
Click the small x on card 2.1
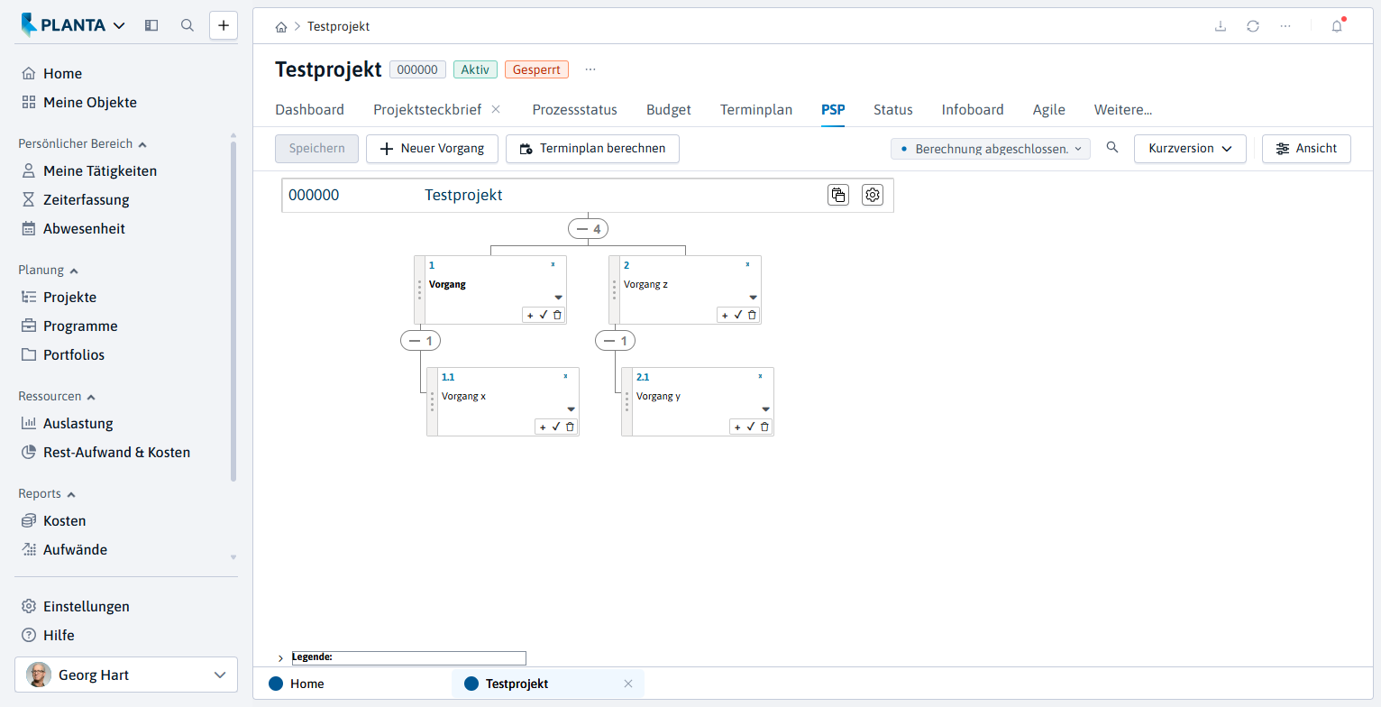click(x=760, y=376)
